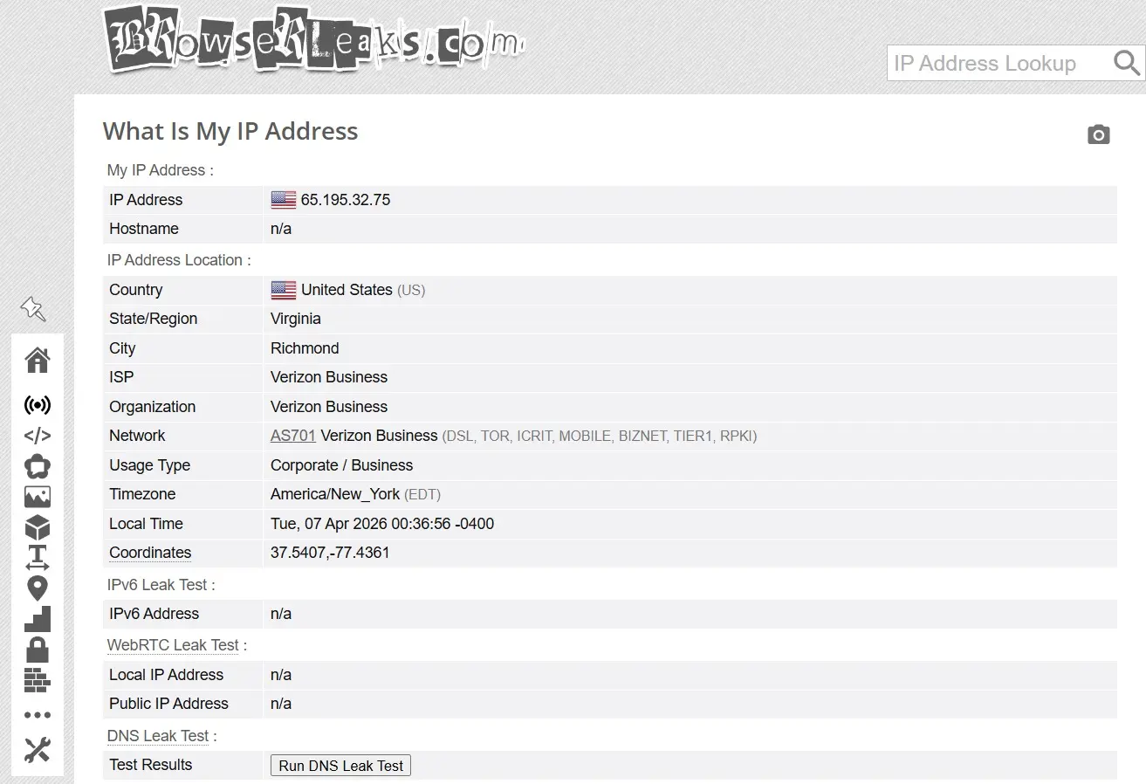The width and height of the screenshot is (1146, 784).
Task: Go to the Home house icon
Action: click(x=38, y=360)
